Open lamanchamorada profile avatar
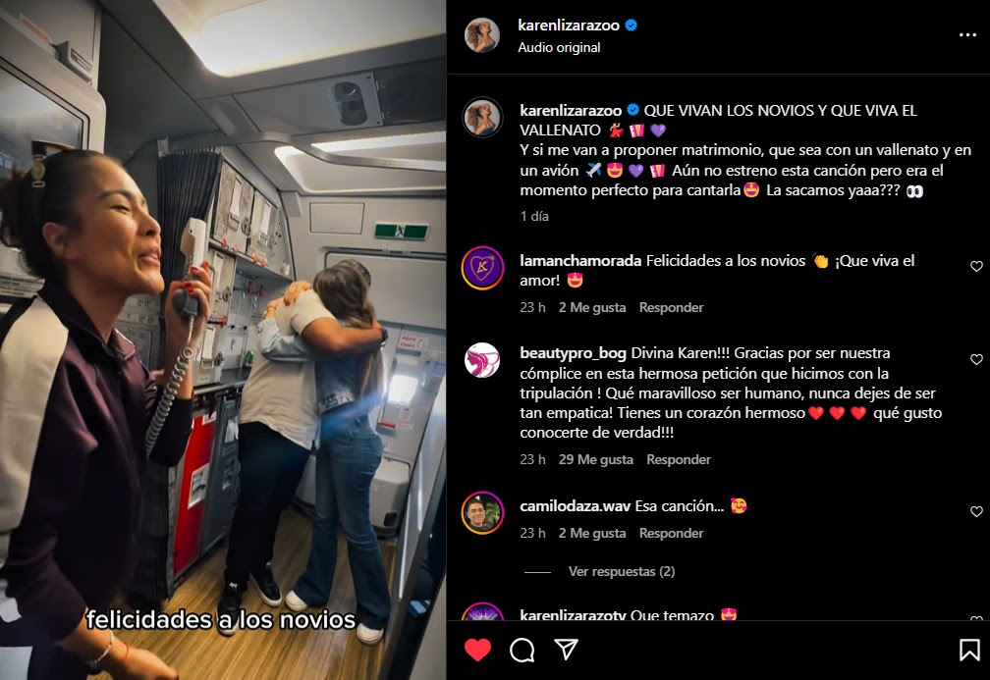The height and width of the screenshot is (680, 990). [483, 268]
